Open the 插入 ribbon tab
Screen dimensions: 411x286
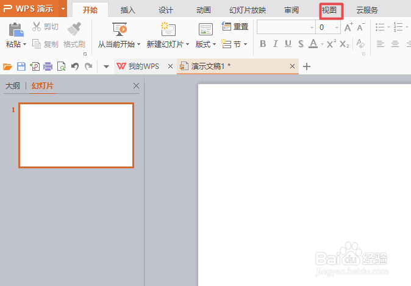click(x=128, y=10)
